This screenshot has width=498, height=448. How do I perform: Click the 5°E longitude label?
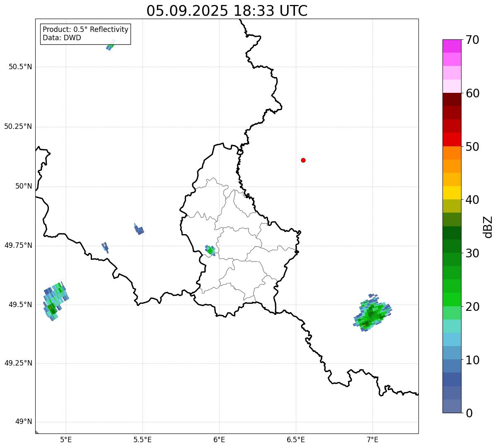coord(66,439)
